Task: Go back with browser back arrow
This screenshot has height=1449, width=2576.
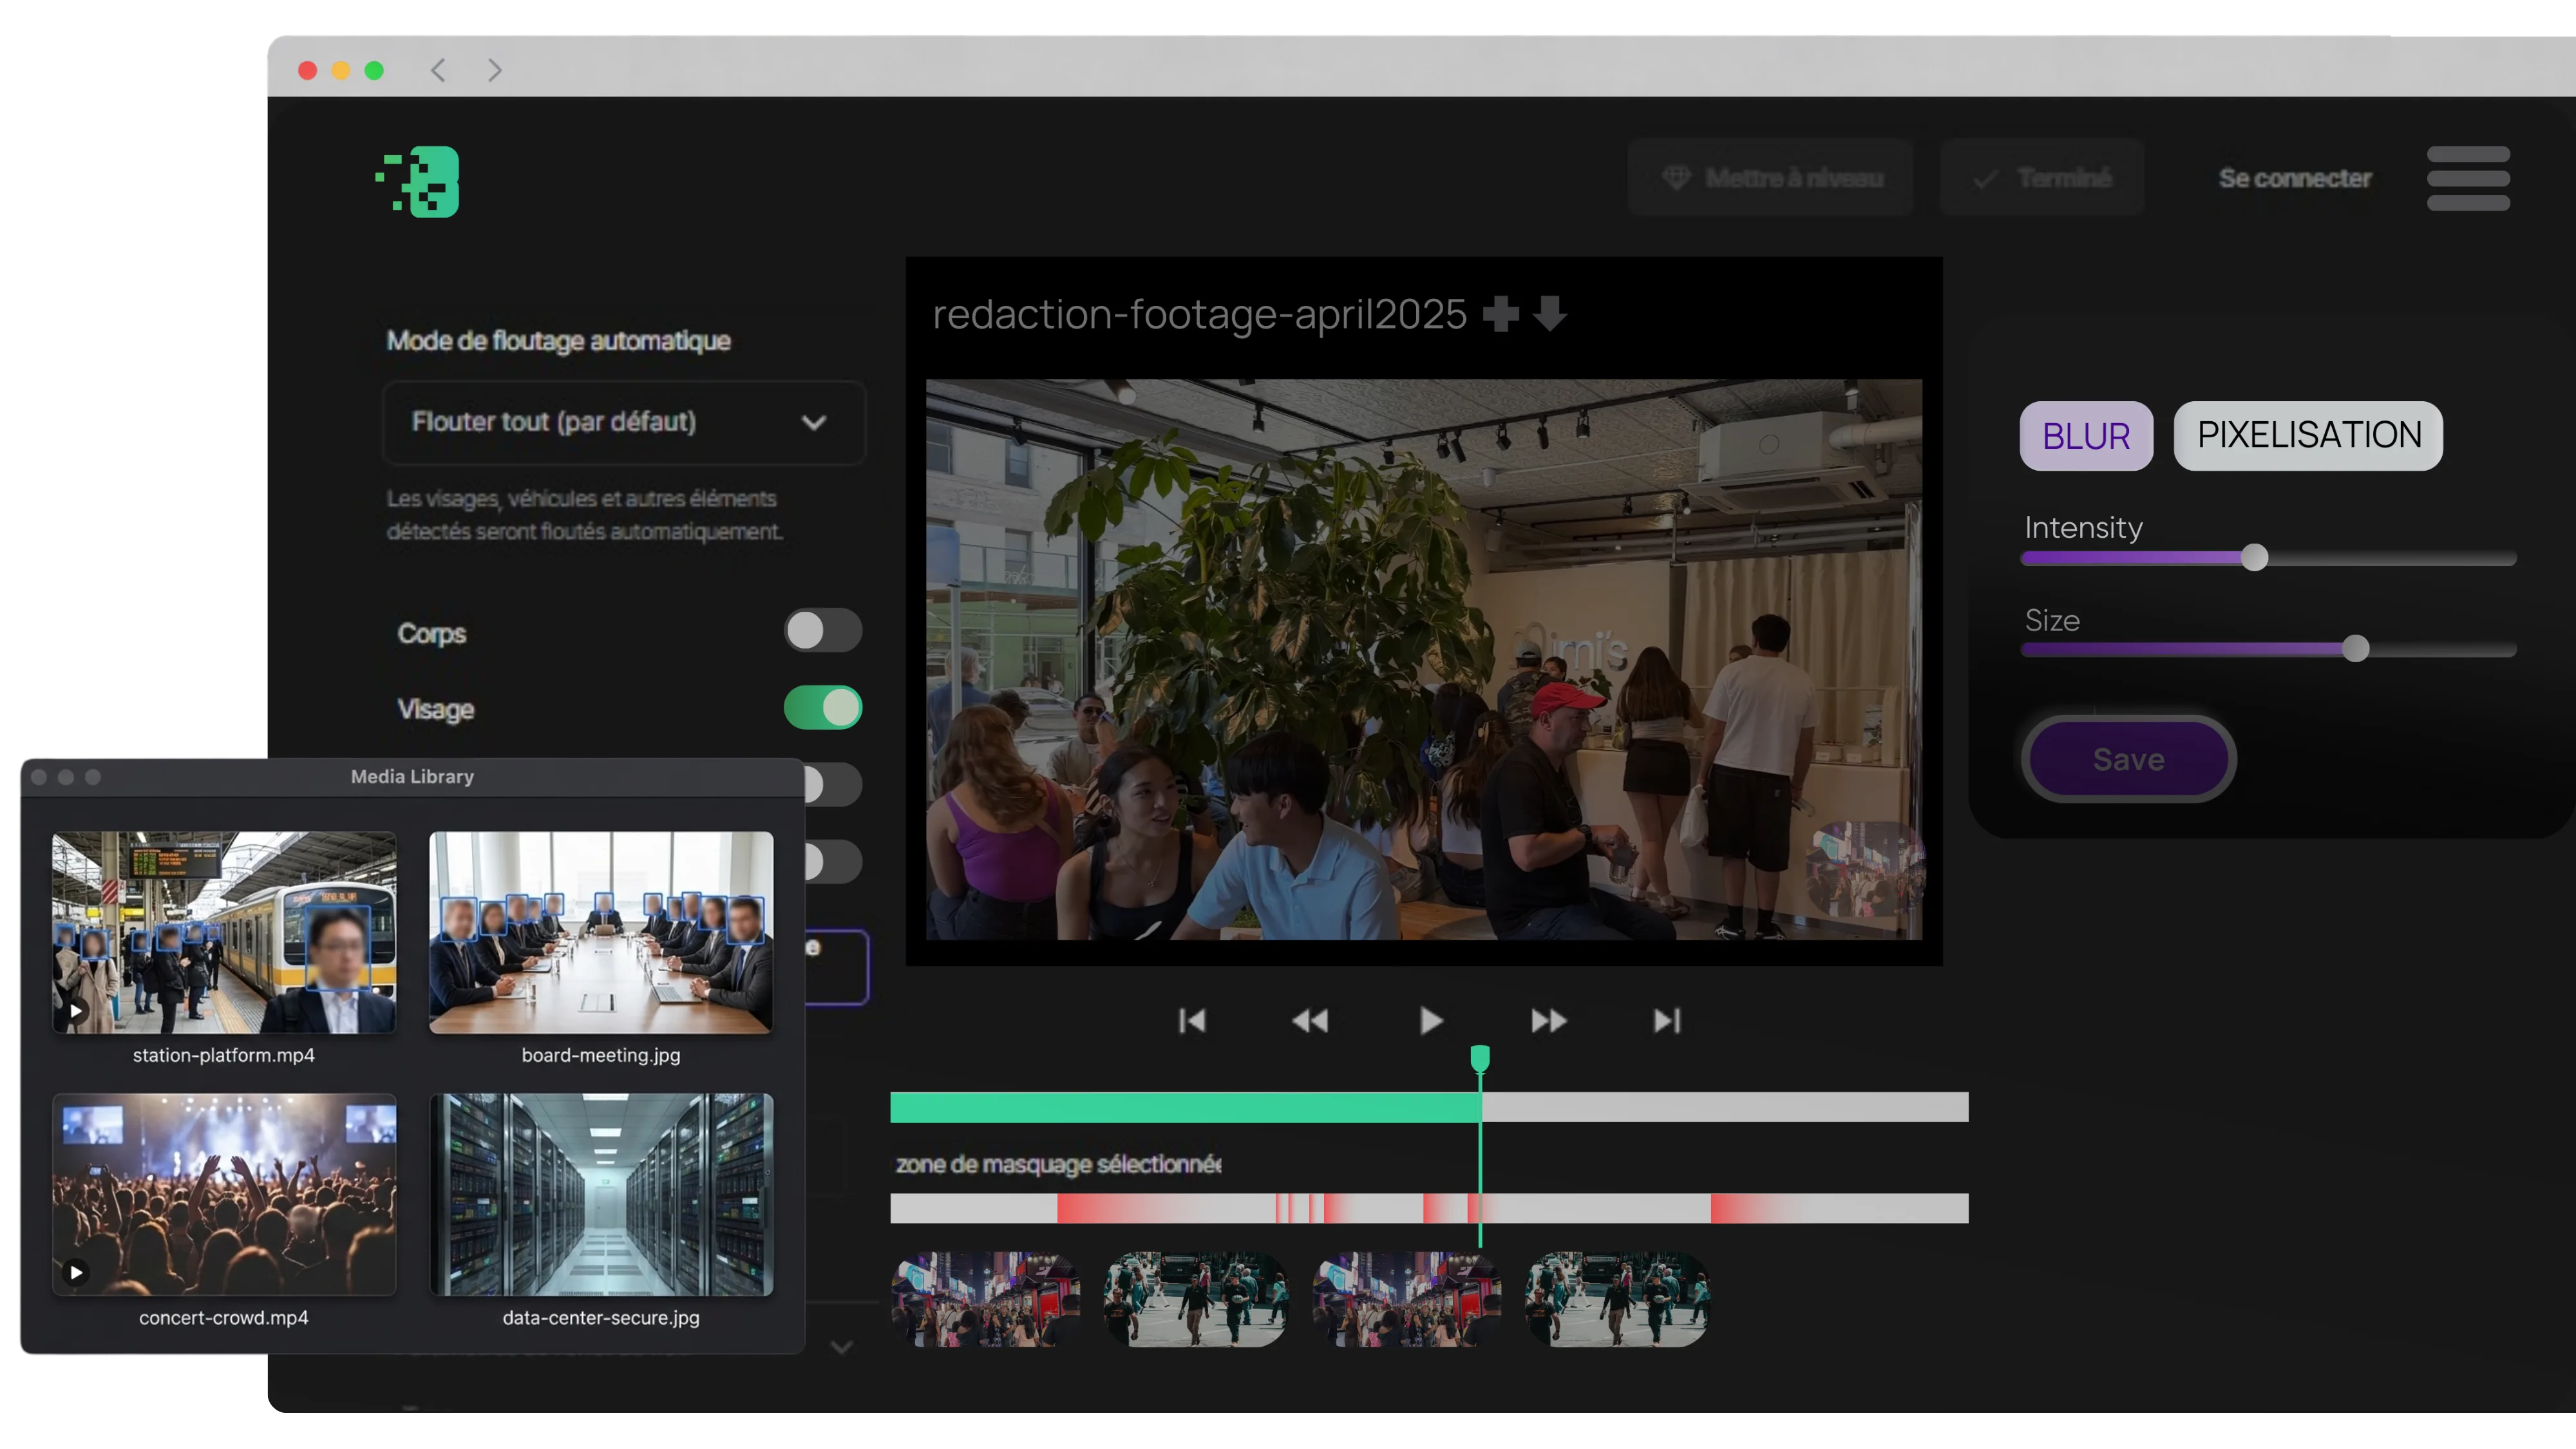Action: (438, 70)
